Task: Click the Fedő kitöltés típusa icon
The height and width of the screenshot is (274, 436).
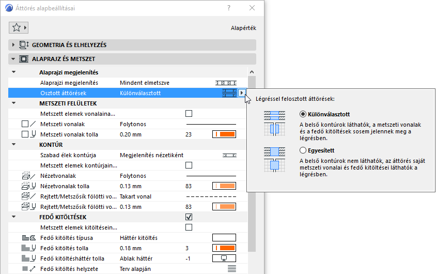Action: click(28, 238)
